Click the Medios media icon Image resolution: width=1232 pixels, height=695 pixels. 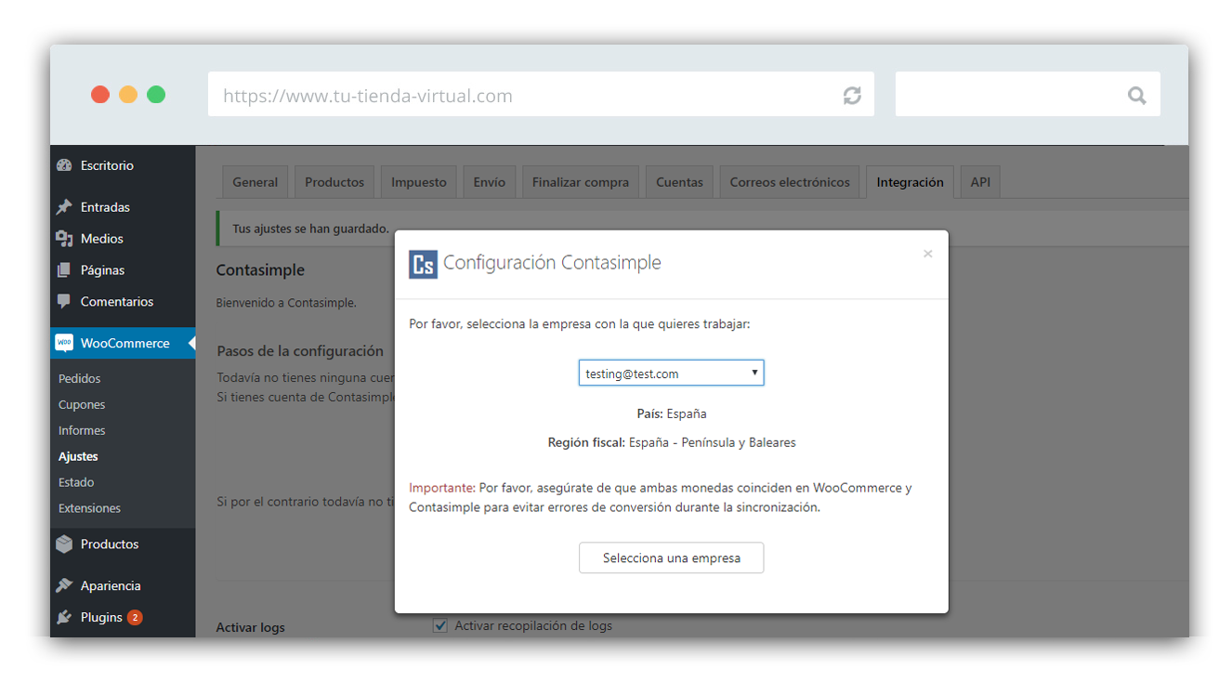point(64,239)
